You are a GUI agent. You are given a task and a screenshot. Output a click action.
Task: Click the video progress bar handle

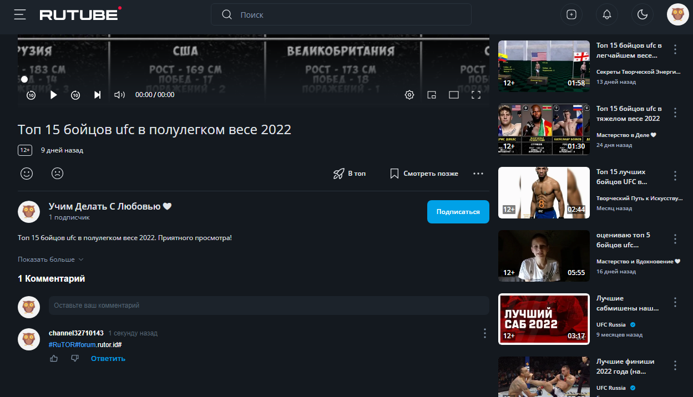point(24,79)
